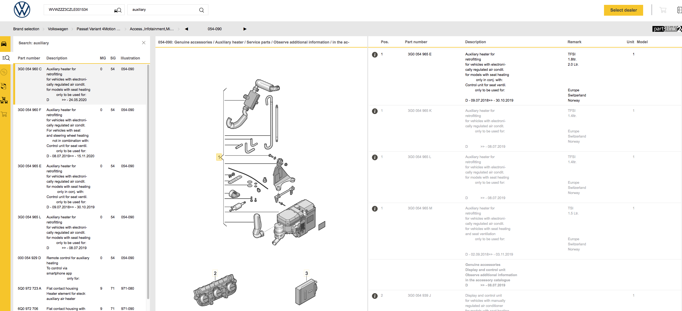Go to next illustration arrow
This screenshot has height=311, width=682.
click(x=245, y=29)
